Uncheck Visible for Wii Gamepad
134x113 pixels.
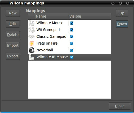72,30
